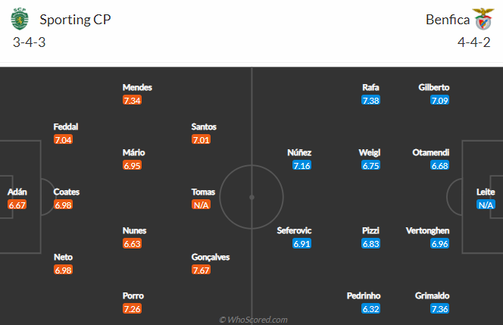Open player Porro name label

coord(133,295)
